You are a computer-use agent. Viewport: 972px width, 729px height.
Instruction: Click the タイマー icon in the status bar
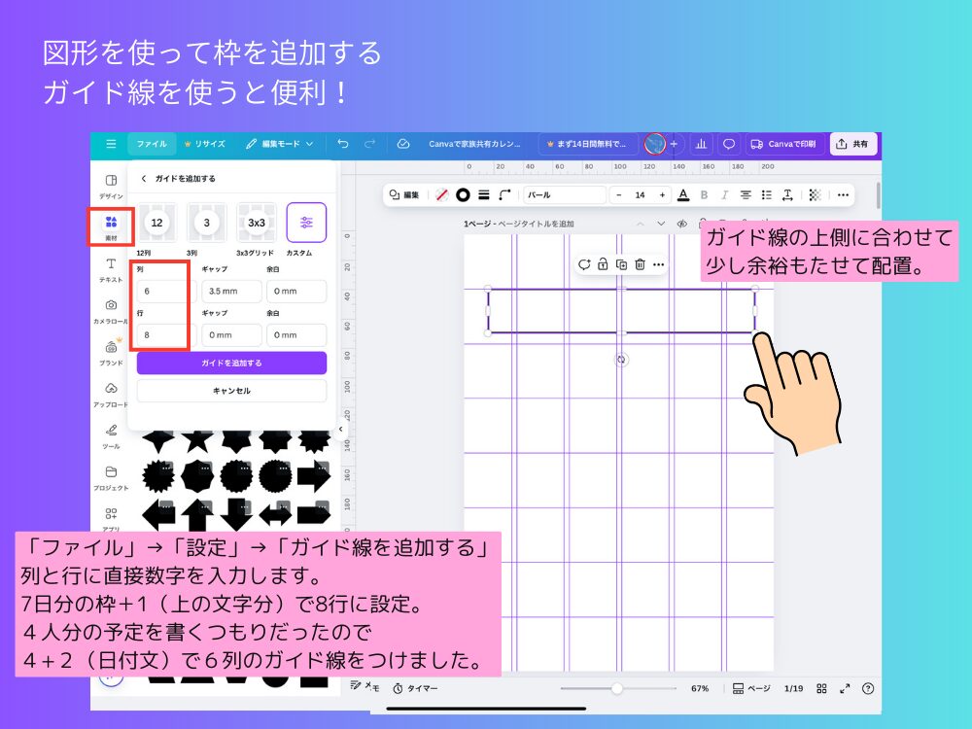[x=399, y=688]
